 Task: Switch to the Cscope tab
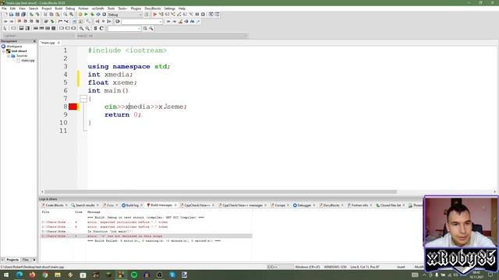point(280,205)
